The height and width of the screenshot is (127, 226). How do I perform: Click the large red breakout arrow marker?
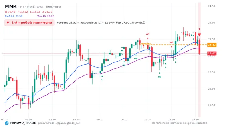(x=199, y=35)
